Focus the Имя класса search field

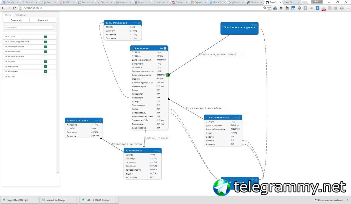[x=30, y=27]
